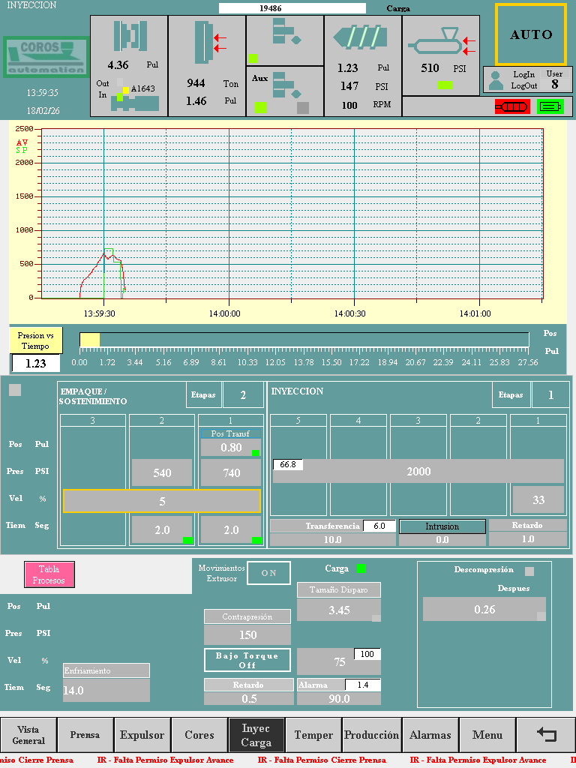Click the red motor status icon
Viewport: 576px width, 768px height.
[x=511, y=106]
